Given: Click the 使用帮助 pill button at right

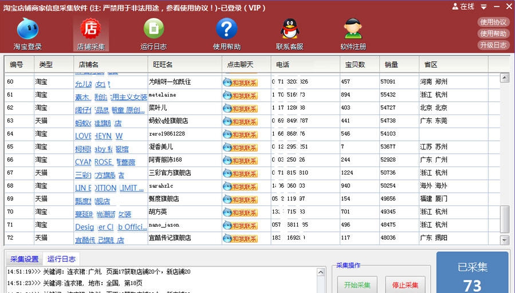Looking at the screenshot, I should tap(493, 33).
